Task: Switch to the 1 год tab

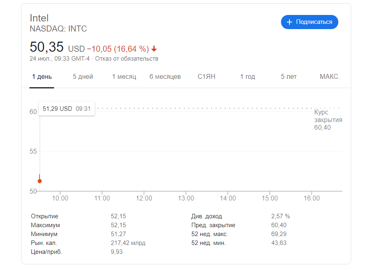Action: [247, 77]
